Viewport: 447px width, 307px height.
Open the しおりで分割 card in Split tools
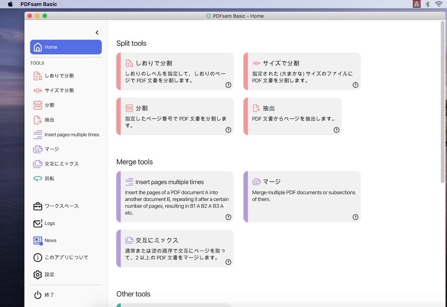click(x=175, y=71)
